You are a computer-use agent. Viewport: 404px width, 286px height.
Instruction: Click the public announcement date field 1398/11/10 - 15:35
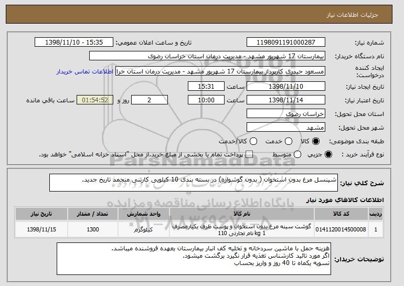pos(74,43)
